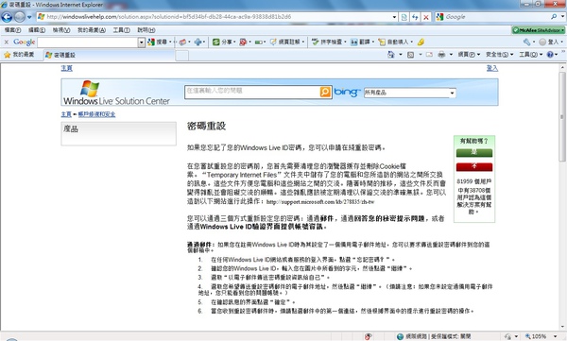Click the red circular icon after 分享
The height and width of the screenshot is (341, 567).
(243, 42)
